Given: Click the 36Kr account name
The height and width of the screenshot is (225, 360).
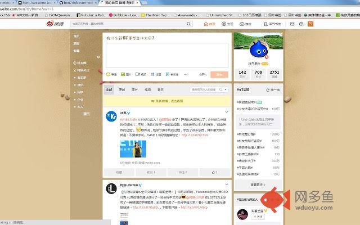Looking at the screenshot, I should click(x=123, y=112).
